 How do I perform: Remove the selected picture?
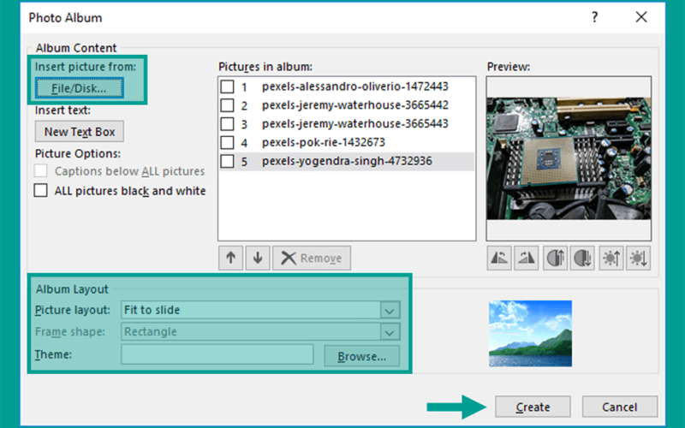[312, 259]
